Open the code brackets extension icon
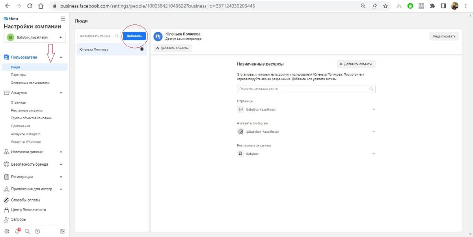Screen dimensions: 473x237 point(421,6)
